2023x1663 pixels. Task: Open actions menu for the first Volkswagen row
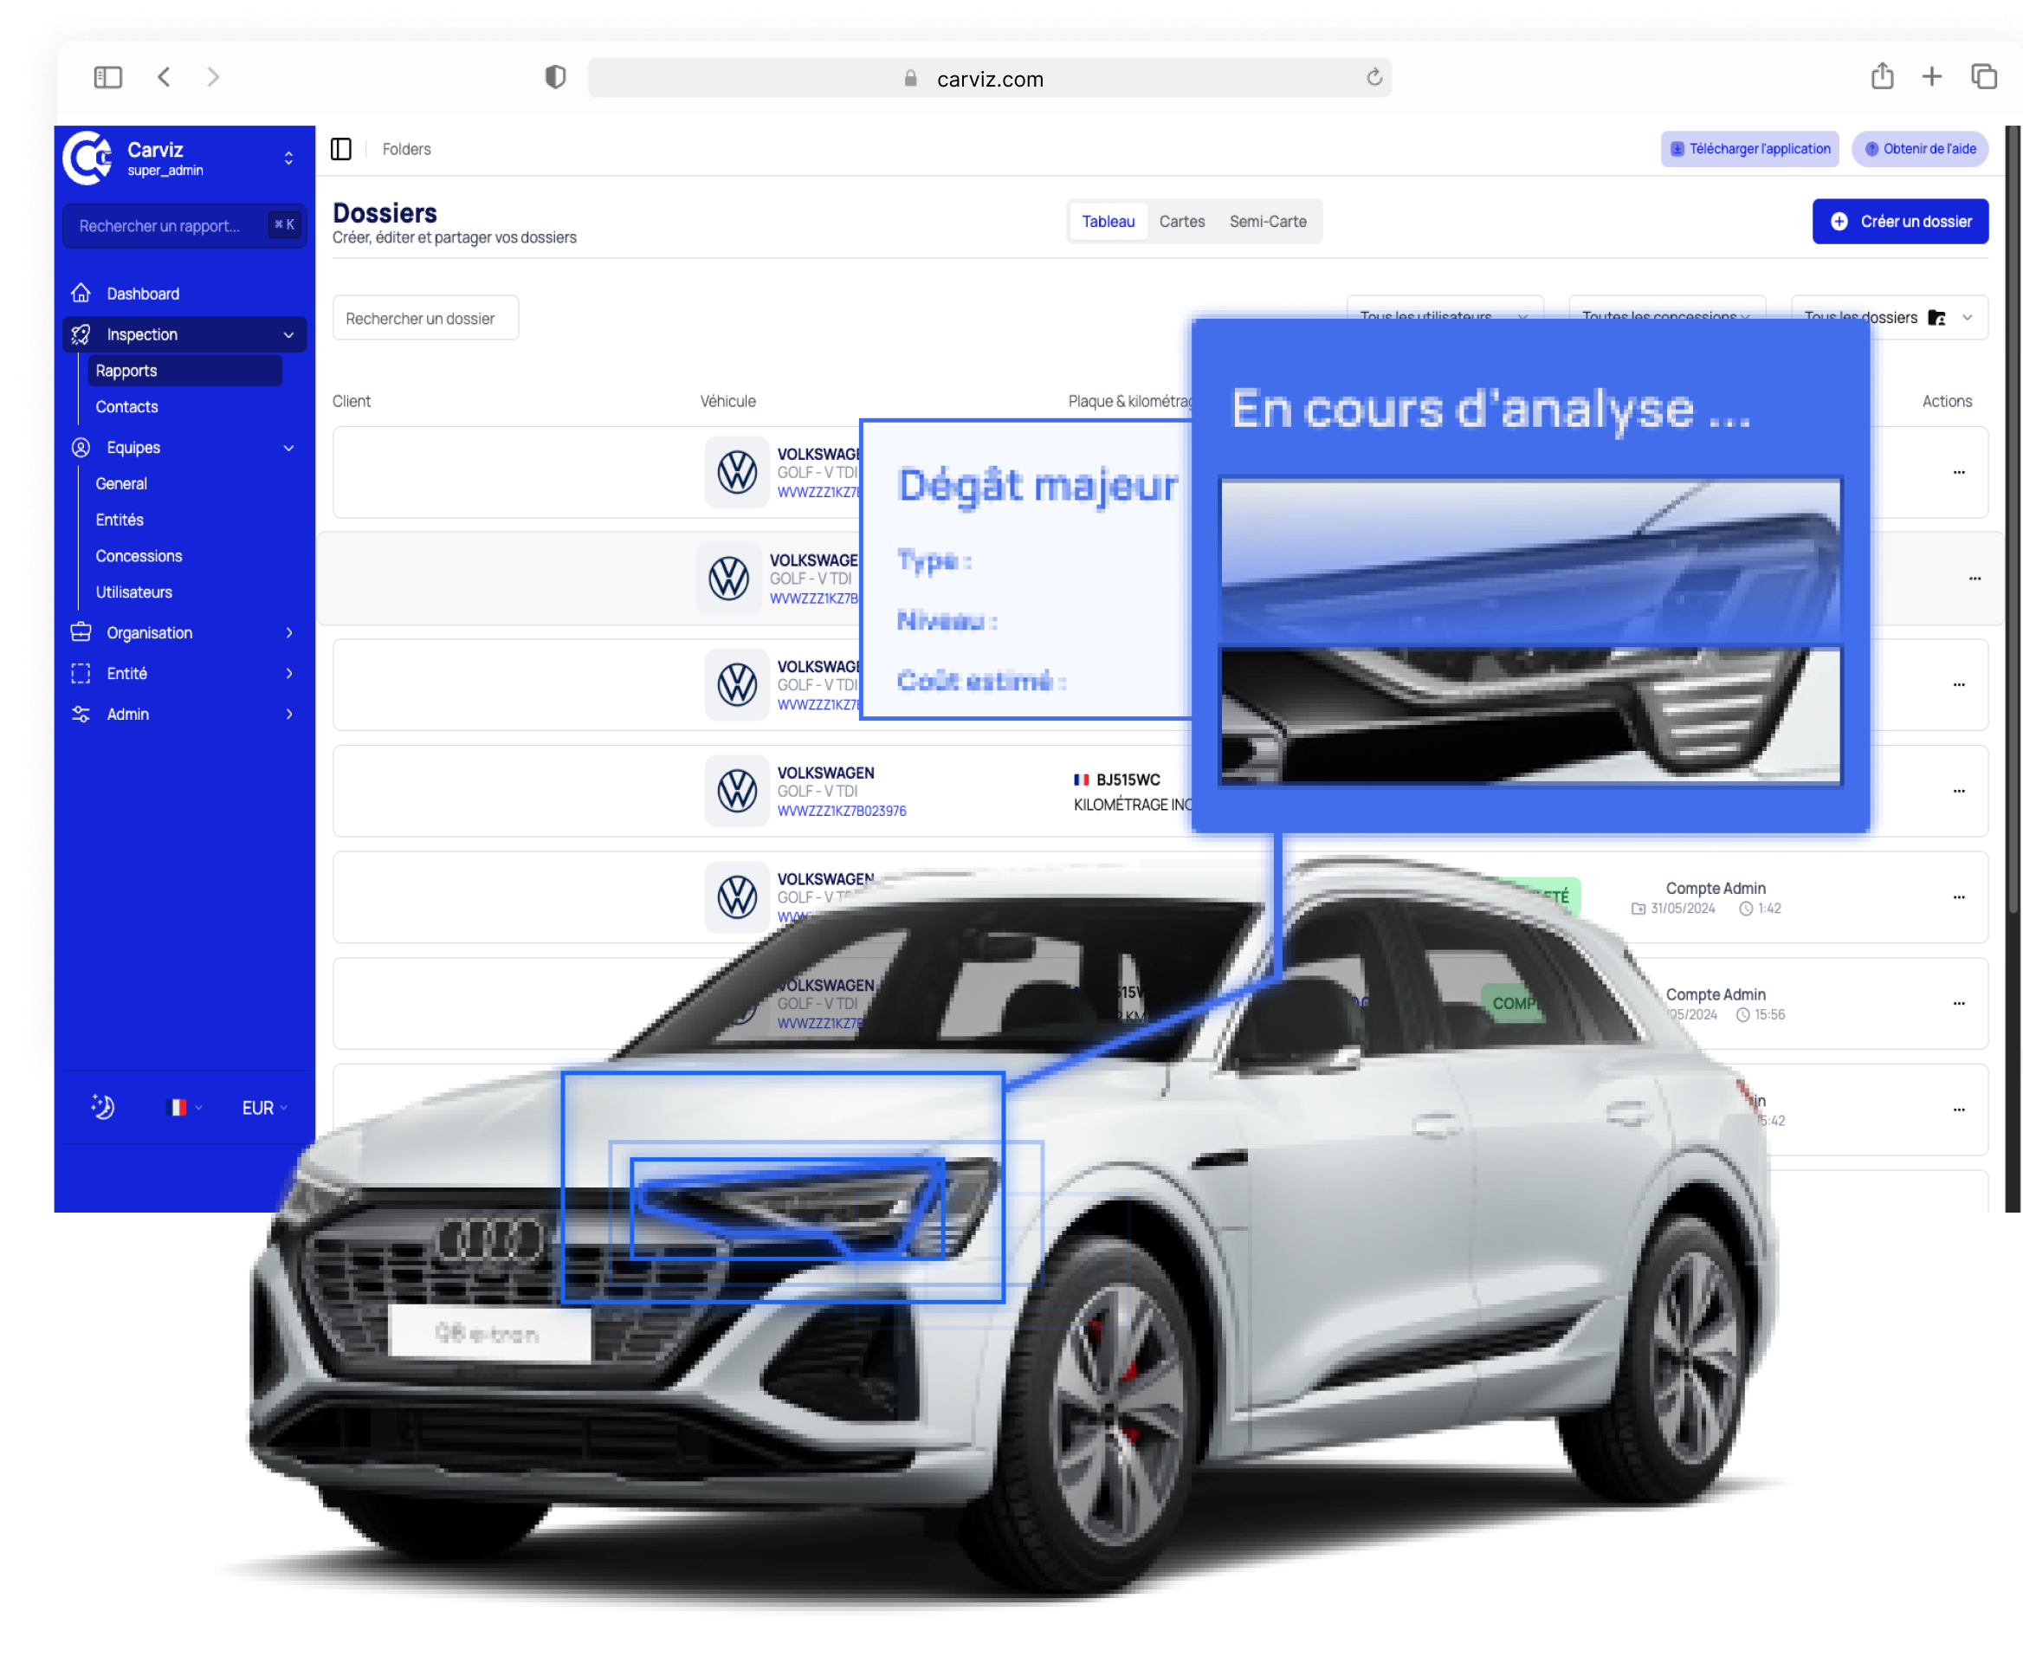1959,472
